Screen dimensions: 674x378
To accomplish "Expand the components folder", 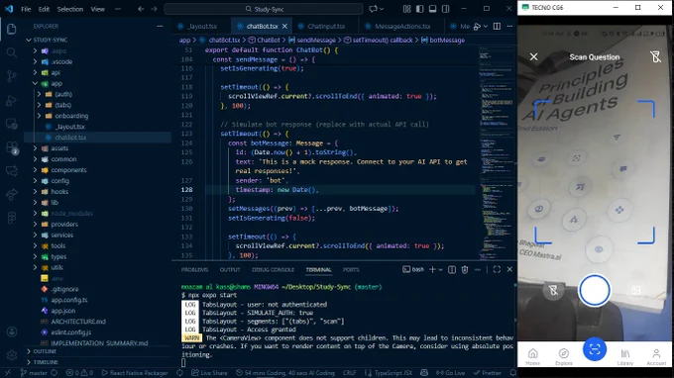I will [68, 170].
